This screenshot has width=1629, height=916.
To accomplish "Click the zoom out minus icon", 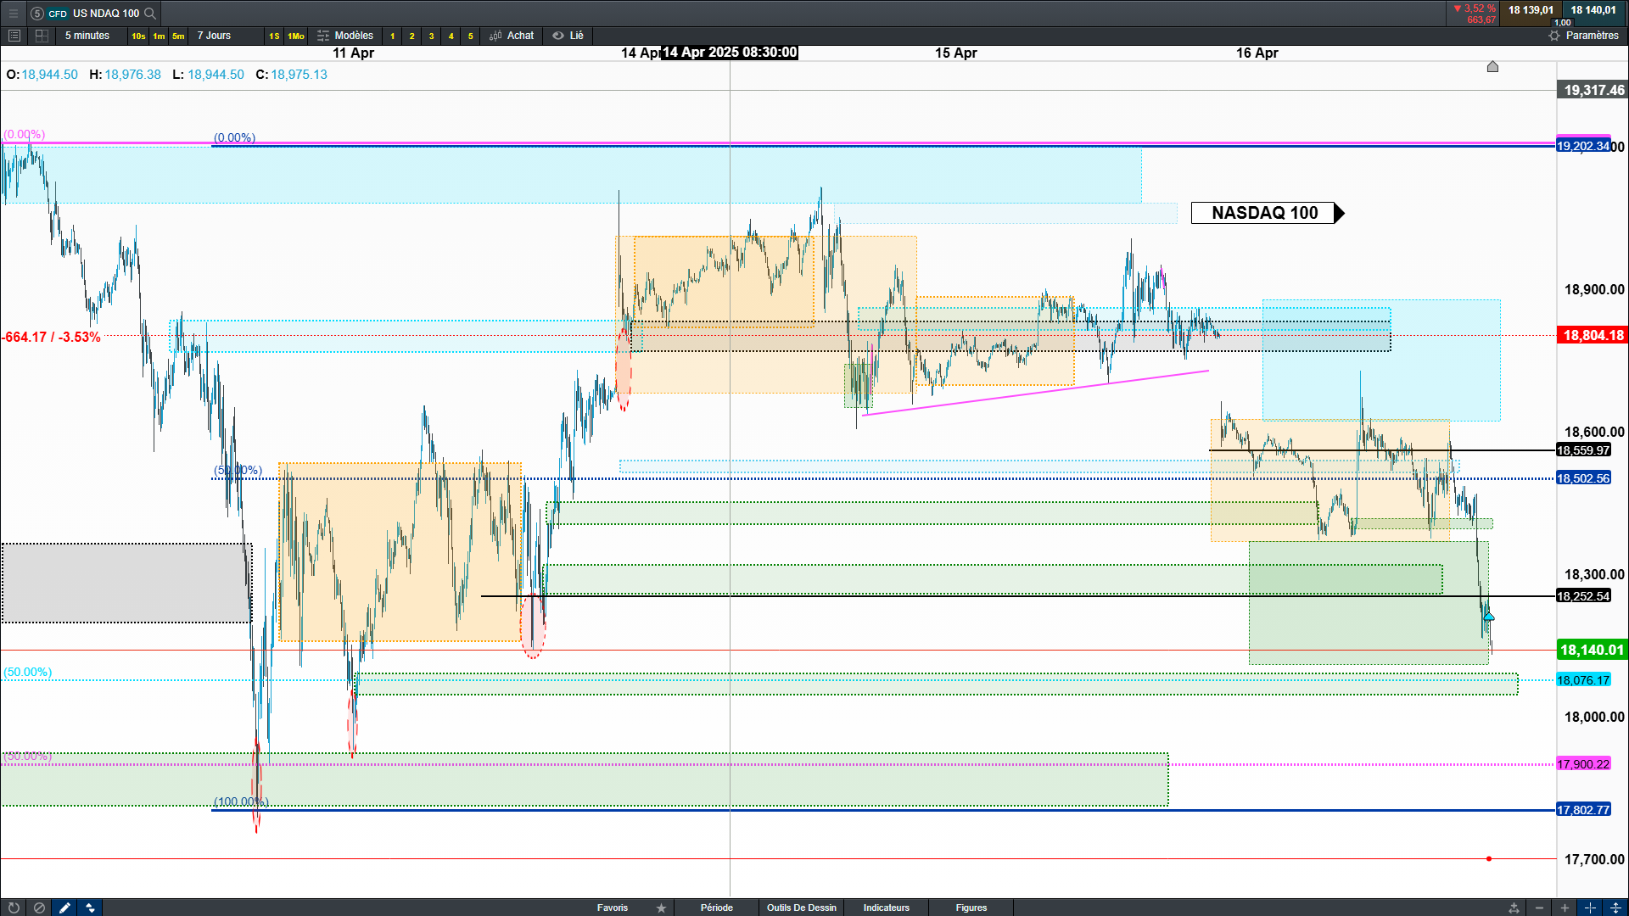I will point(1539,908).
